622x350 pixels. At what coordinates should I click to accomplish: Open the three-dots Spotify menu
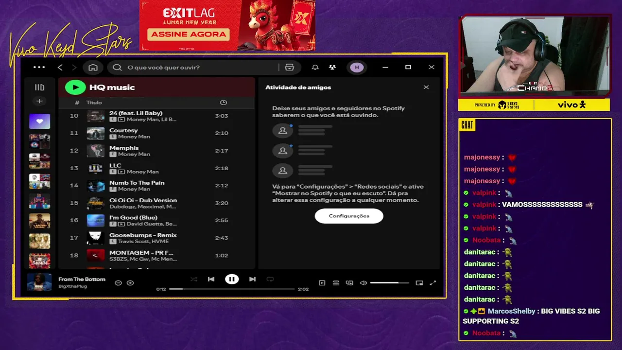(x=39, y=67)
